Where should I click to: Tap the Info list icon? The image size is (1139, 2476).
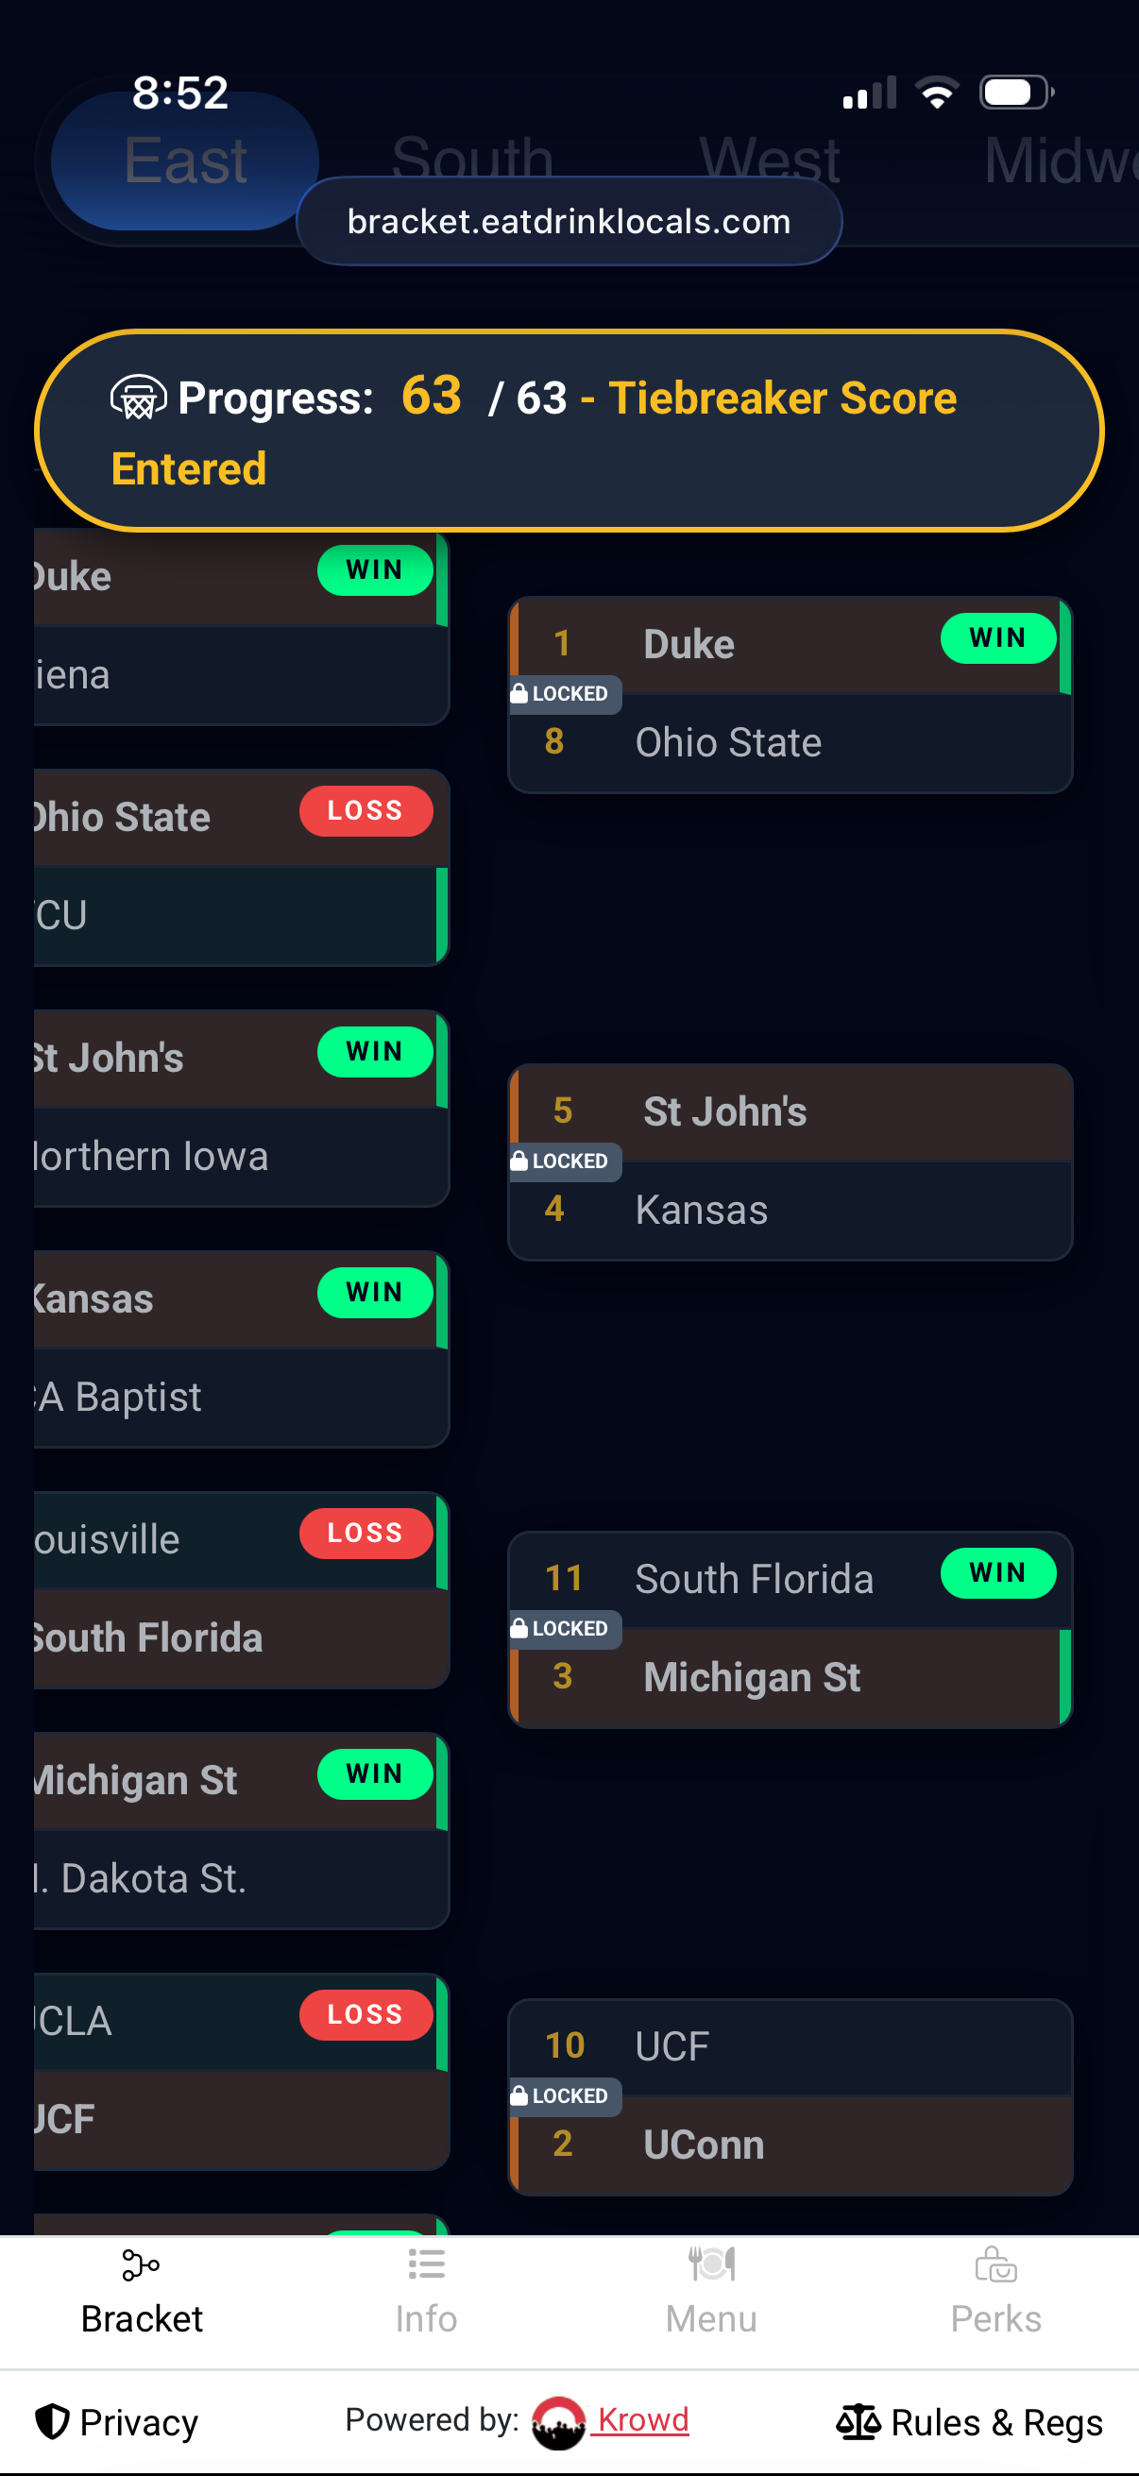pyautogui.click(x=426, y=2264)
